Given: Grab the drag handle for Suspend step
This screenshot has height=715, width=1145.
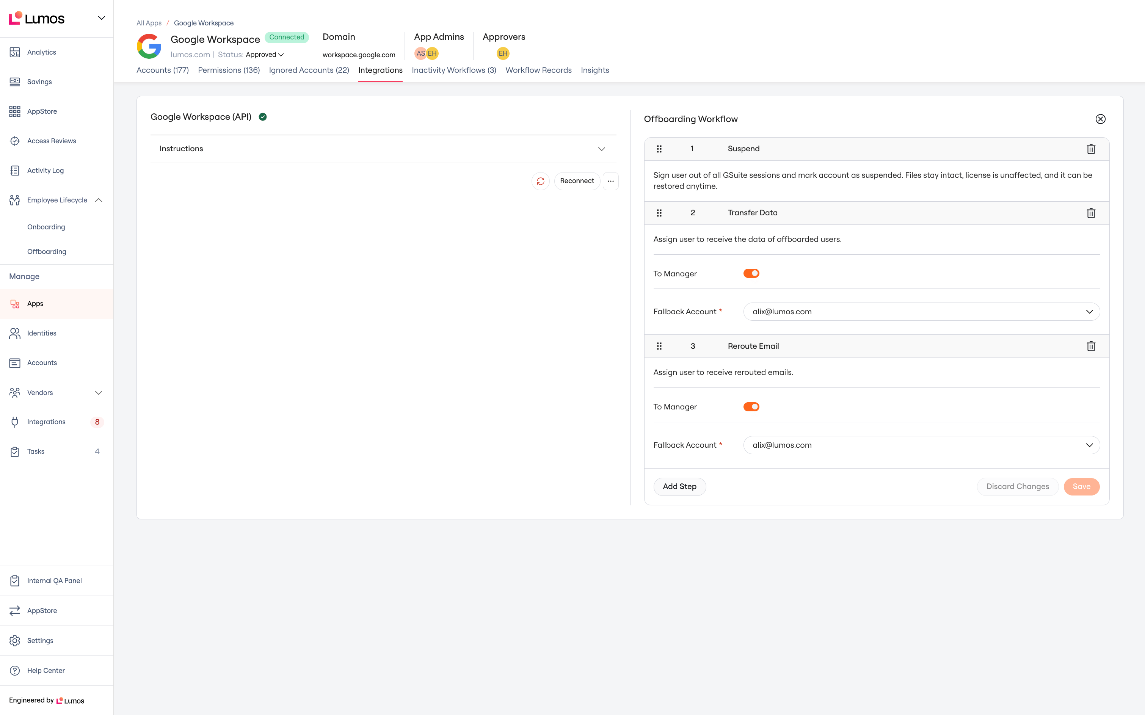Looking at the screenshot, I should click(659, 149).
